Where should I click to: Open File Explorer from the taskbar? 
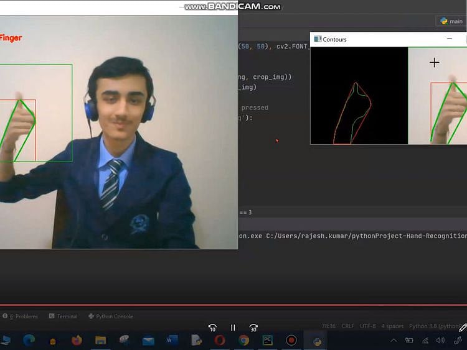[x=100, y=340]
